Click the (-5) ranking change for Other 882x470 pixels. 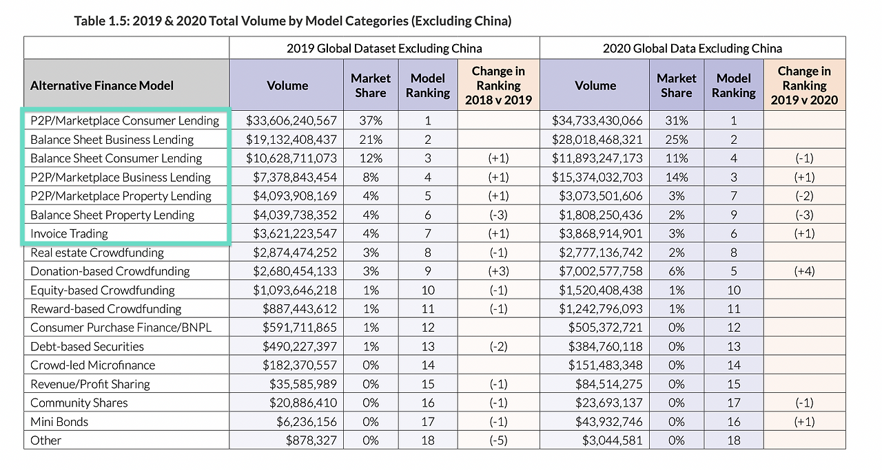(498, 440)
